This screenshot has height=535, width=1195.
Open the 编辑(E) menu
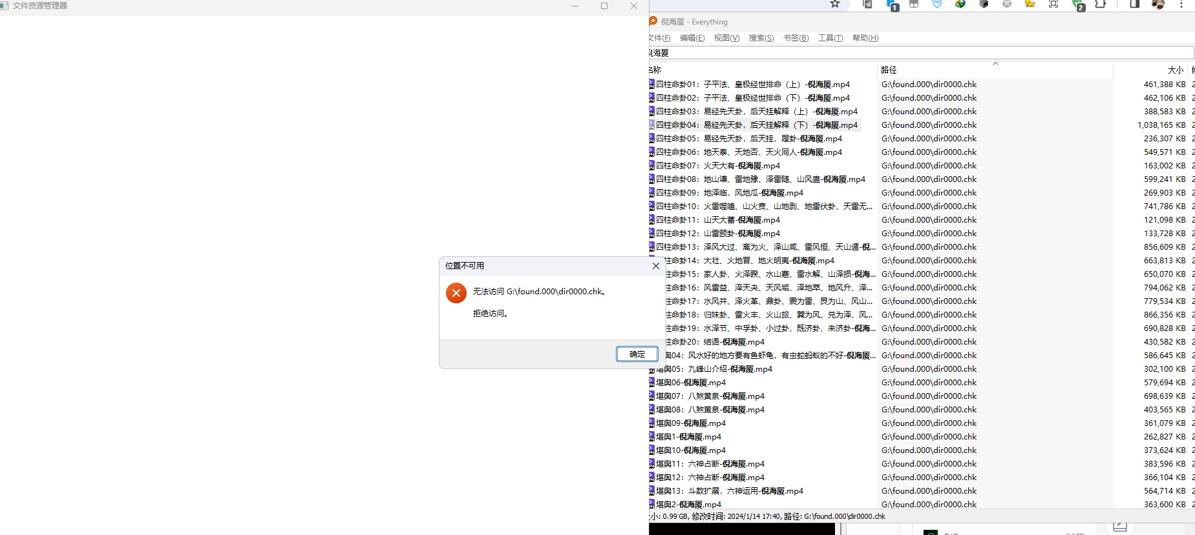(x=692, y=38)
